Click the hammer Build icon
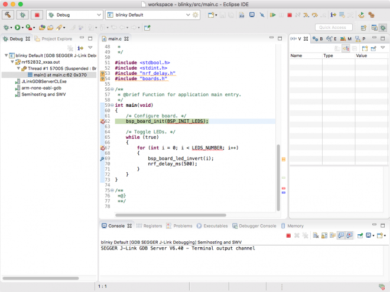This screenshot has height=292, width=390. pyautogui.click(x=8, y=14)
